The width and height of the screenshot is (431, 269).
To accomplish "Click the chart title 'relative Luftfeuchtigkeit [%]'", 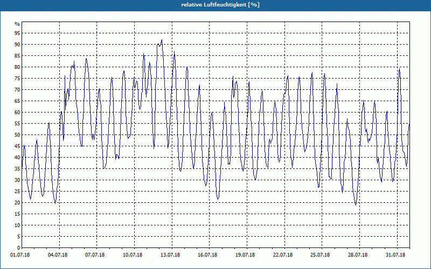I will pyautogui.click(x=220, y=5).
